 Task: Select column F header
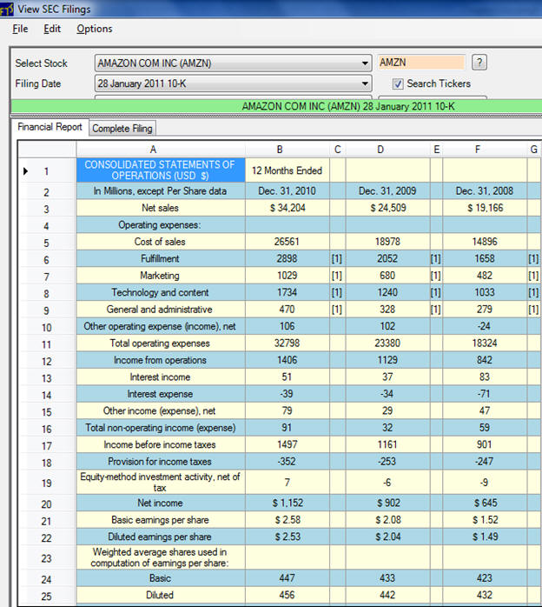tap(485, 150)
